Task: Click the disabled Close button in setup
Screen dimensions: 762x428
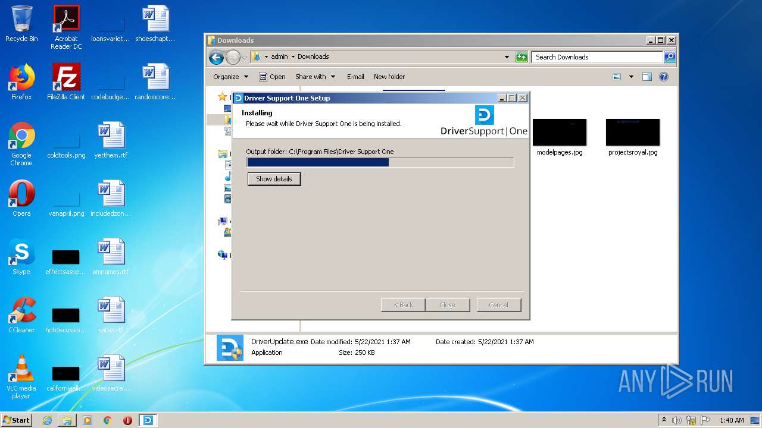Action: click(x=447, y=305)
